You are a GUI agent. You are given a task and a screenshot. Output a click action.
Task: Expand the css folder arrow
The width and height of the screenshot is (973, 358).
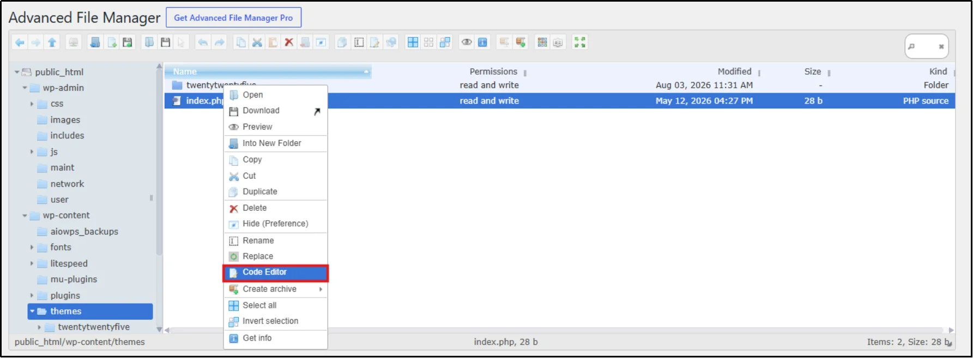click(32, 104)
